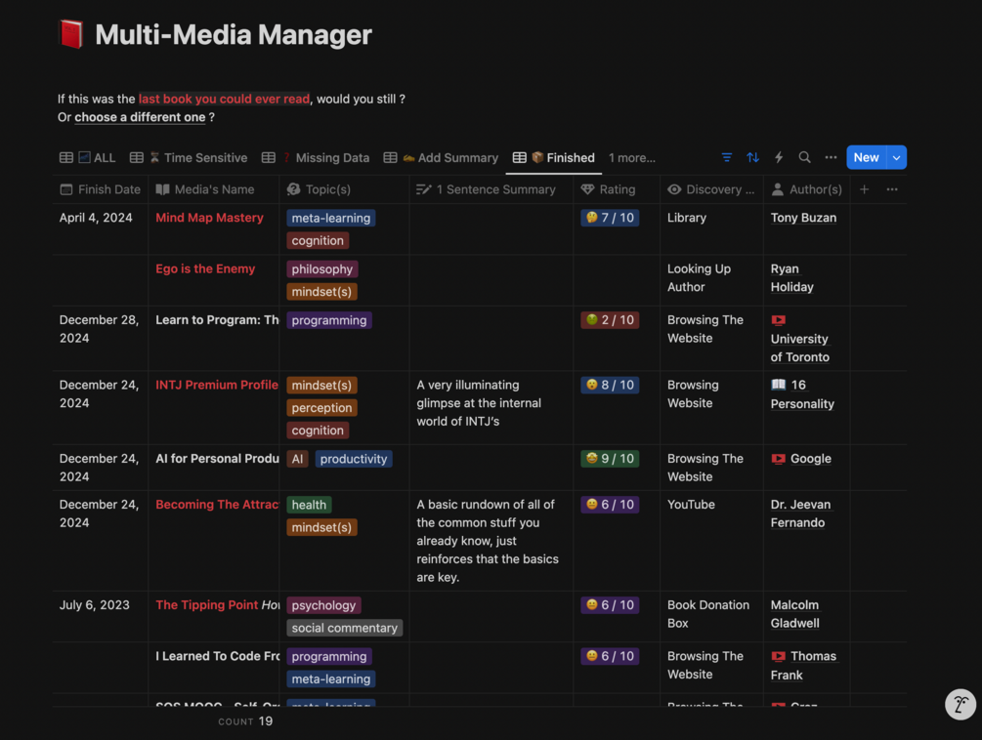Click the 1 Sentence Summary header icon
The width and height of the screenshot is (982, 740).
[x=424, y=189]
